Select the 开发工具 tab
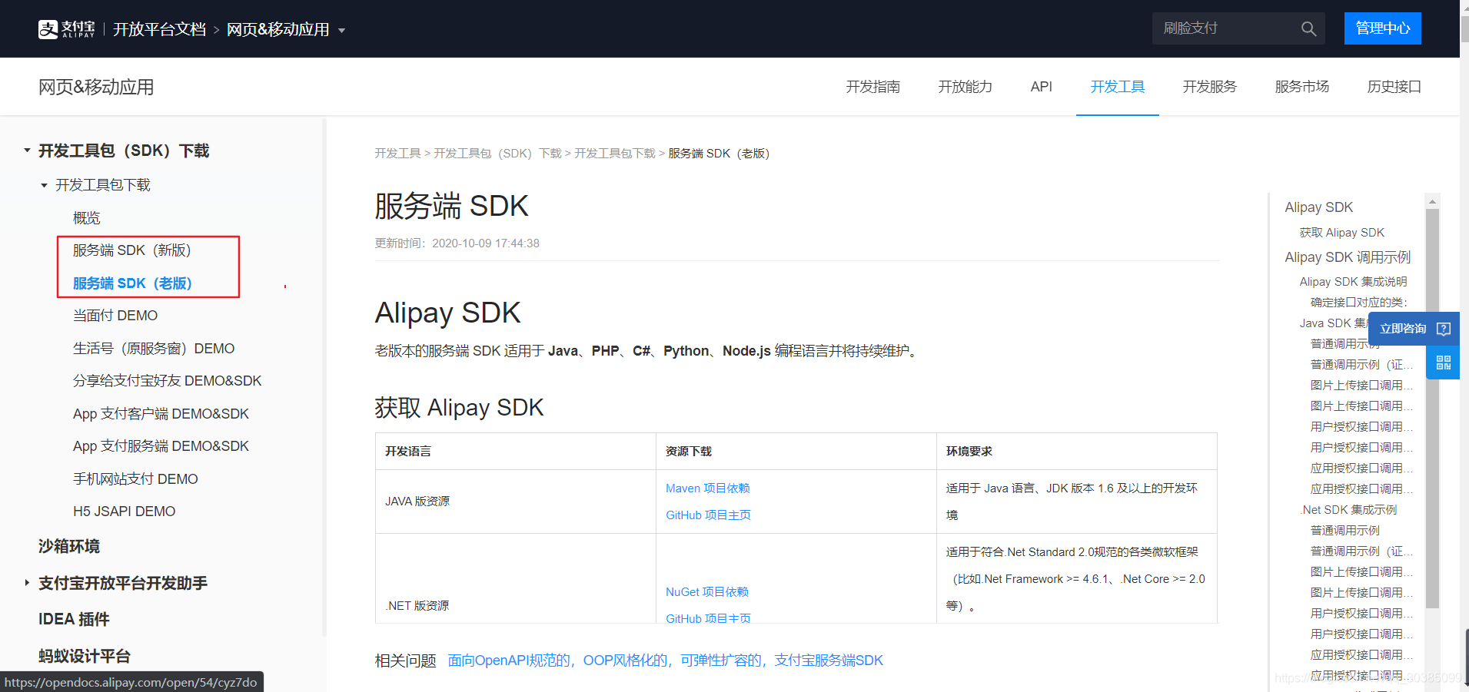This screenshot has height=692, width=1469. (x=1117, y=87)
